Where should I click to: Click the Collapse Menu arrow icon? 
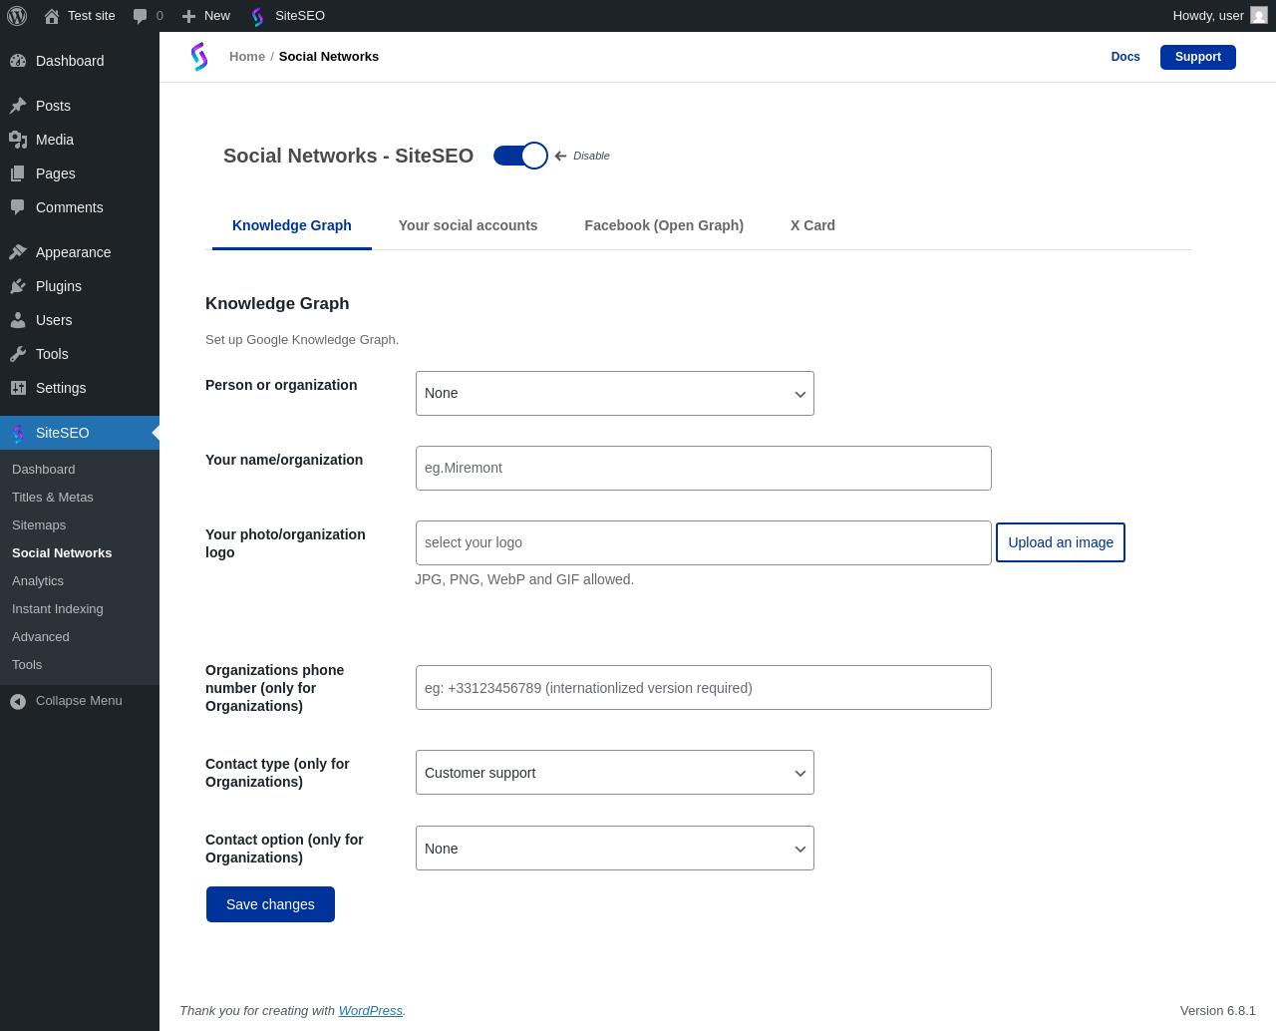click(x=18, y=701)
